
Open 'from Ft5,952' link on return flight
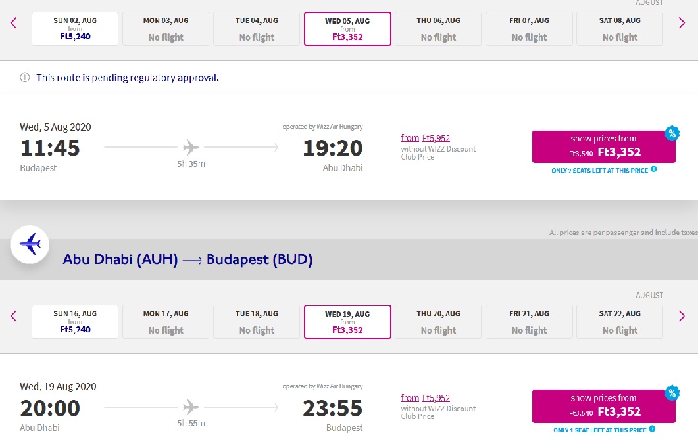(x=425, y=398)
